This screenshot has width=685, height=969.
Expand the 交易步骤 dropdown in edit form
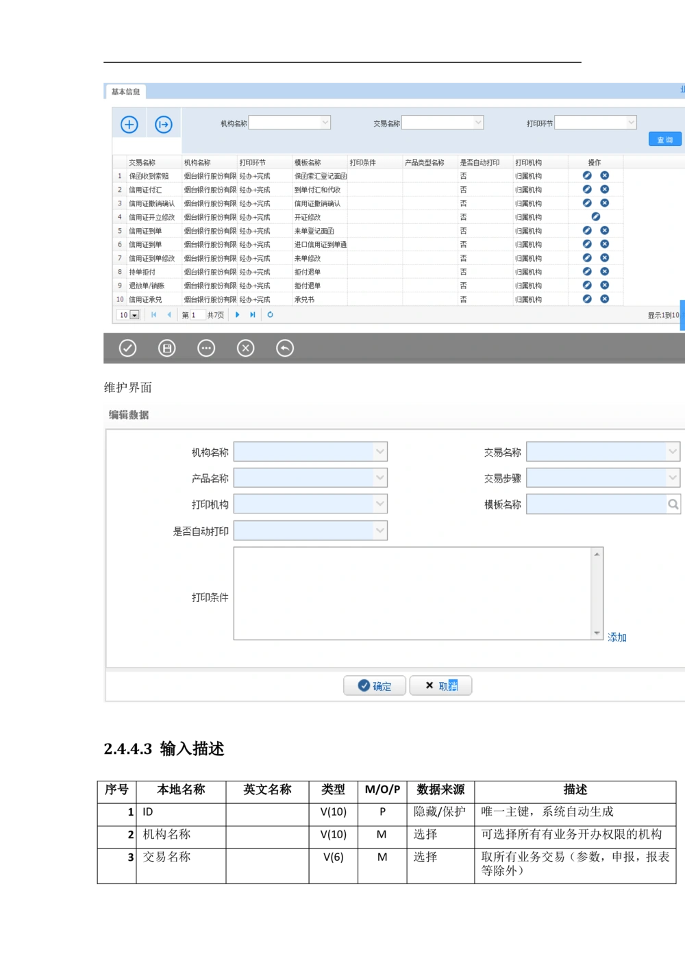pos(673,478)
